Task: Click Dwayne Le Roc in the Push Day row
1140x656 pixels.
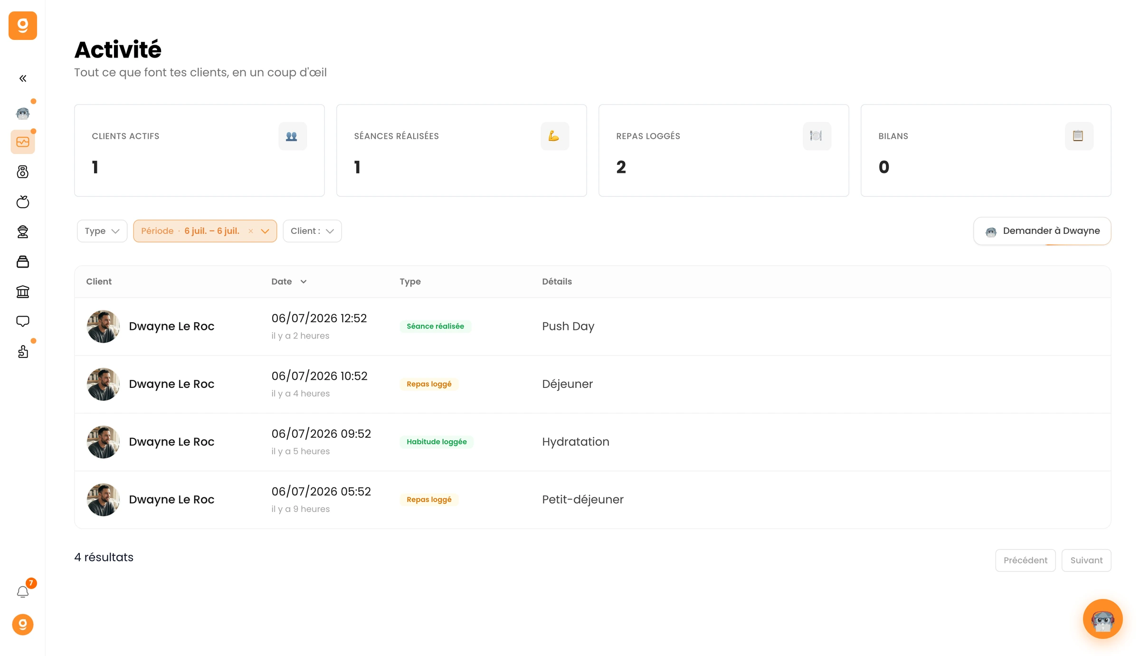Action: [171, 326]
